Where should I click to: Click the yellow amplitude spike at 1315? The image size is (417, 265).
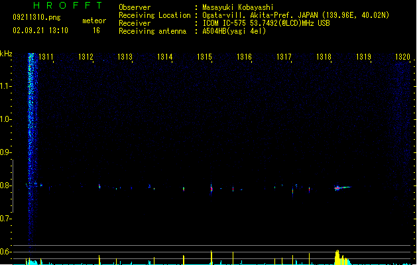[211, 257]
